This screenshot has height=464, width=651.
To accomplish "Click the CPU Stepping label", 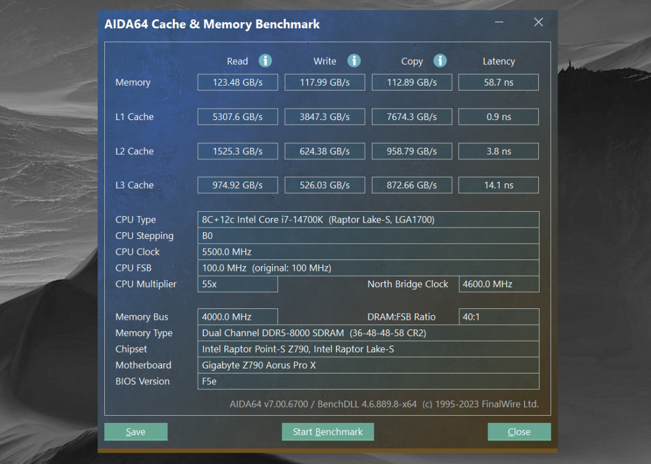I will pos(145,236).
